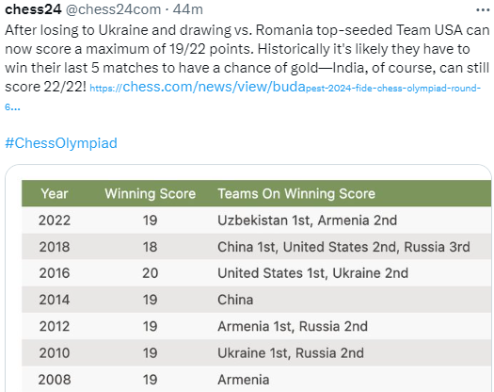Select the 2022 Uzbekistan table row
The height and width of the screenshot is (392, 494).
(x=256, y=220)
